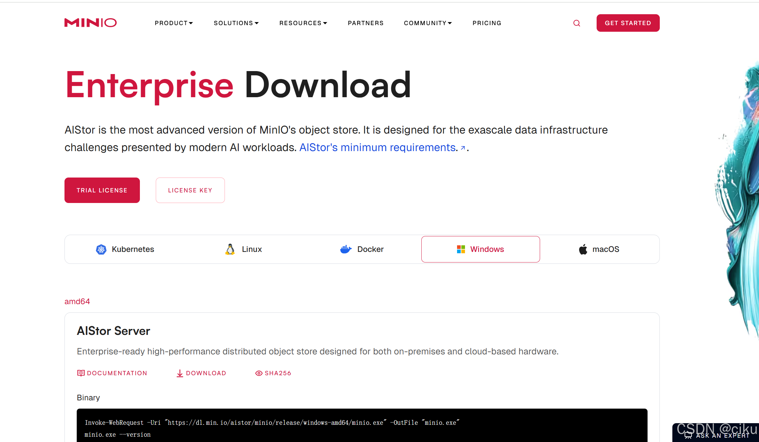The height and width of the screenshot is (442, 759).
Task: Open the Community dropdown menu
Action: click(x=427, y=23)
